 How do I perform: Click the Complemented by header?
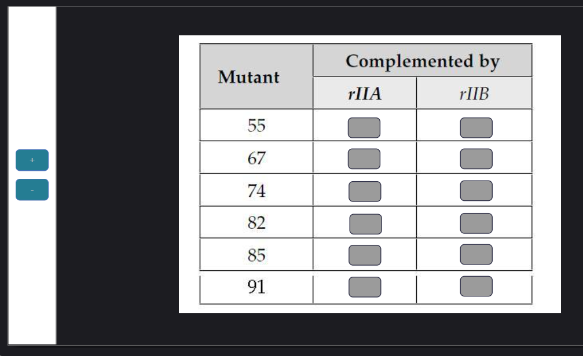(x=422, y=60)
